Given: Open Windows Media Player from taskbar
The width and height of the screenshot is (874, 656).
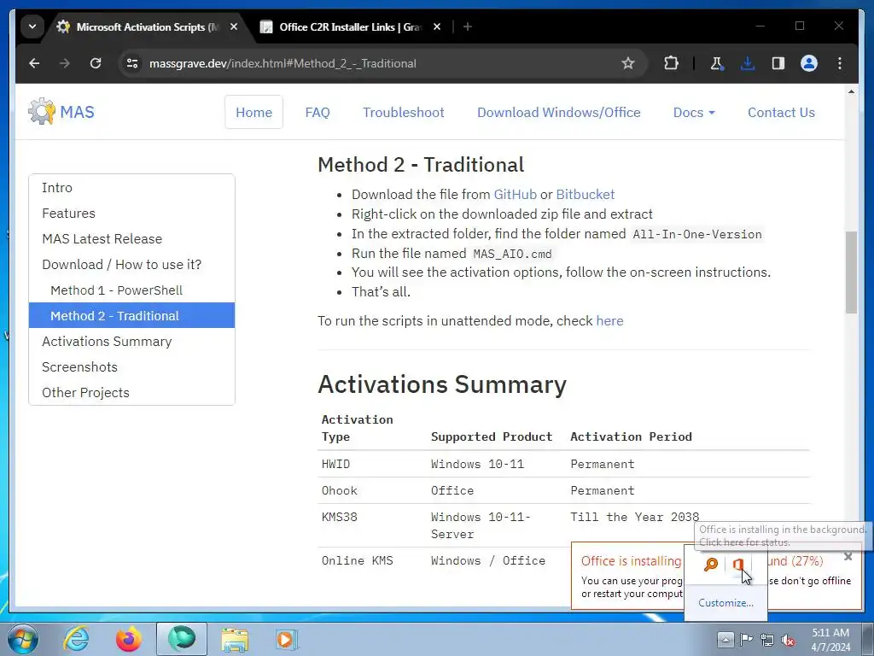Looking at the screenshot, I should click(287, 639).
